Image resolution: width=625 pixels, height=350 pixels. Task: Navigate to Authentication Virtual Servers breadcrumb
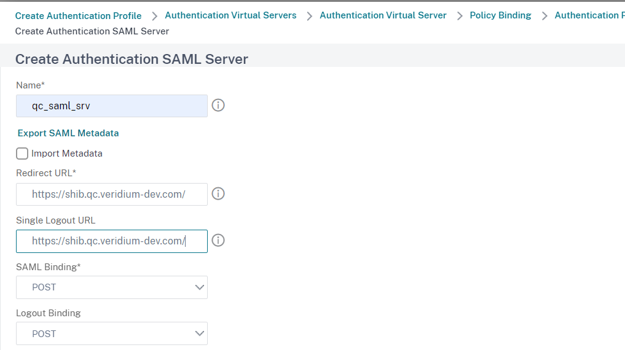coord(230,15)
